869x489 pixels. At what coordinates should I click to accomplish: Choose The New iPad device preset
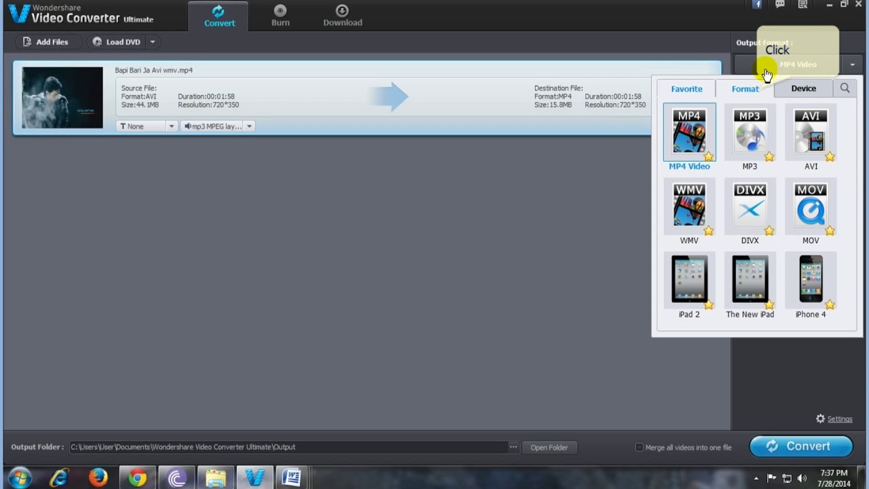(750, 279)
